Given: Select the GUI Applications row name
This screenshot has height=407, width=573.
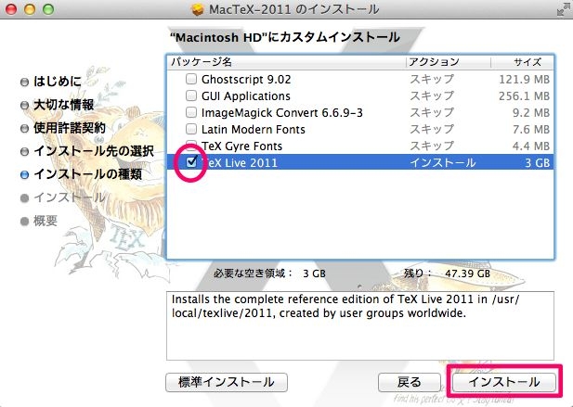Looking at the screenshot, I should tap(245, 95).
